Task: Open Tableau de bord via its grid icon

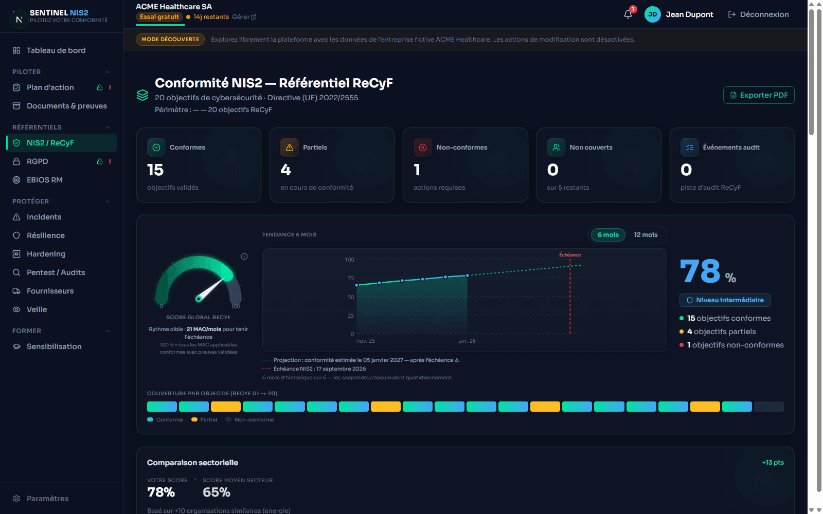Action: click(16, 50)
